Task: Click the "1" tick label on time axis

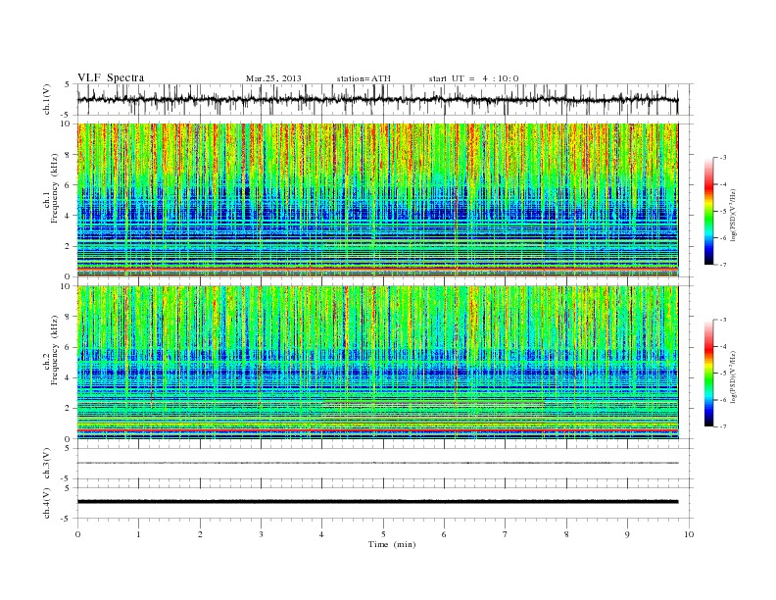Action: 138,534
